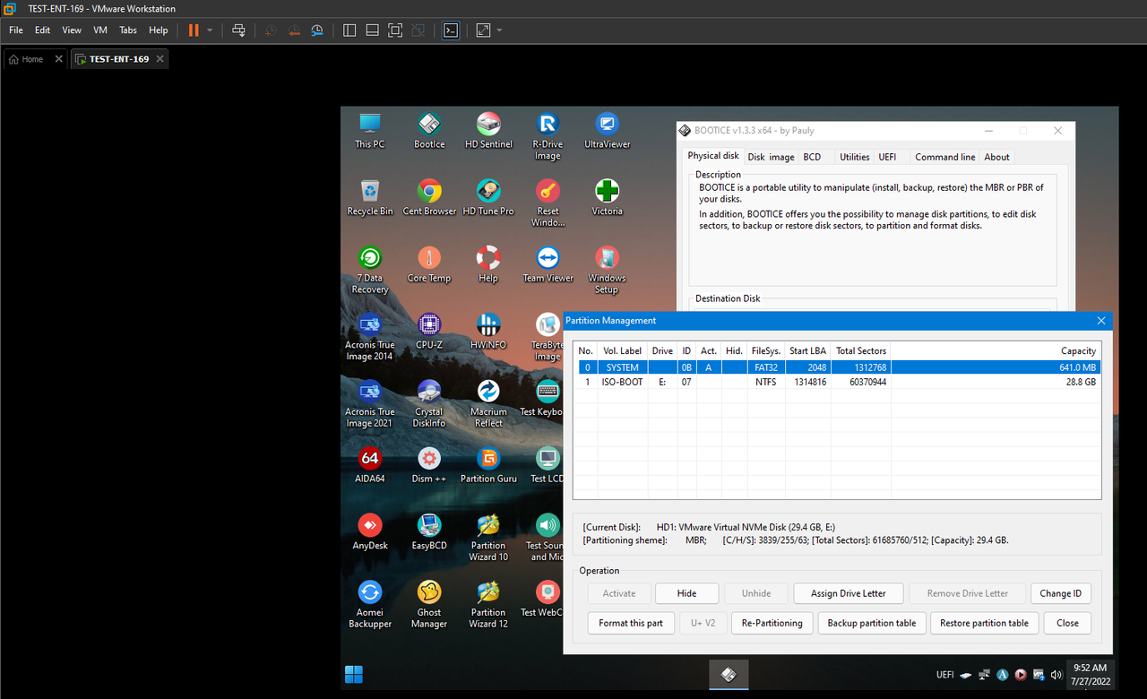Open AnyDesk desktop icon
1147x699 pixels.
coord(370,533)
